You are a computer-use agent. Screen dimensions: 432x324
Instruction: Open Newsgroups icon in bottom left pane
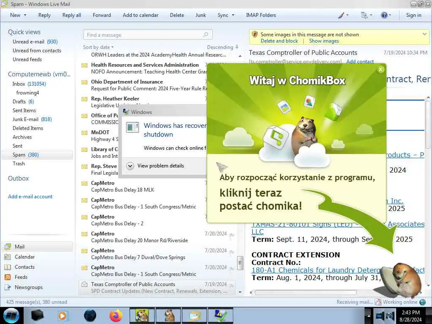(x=8, y=287)
